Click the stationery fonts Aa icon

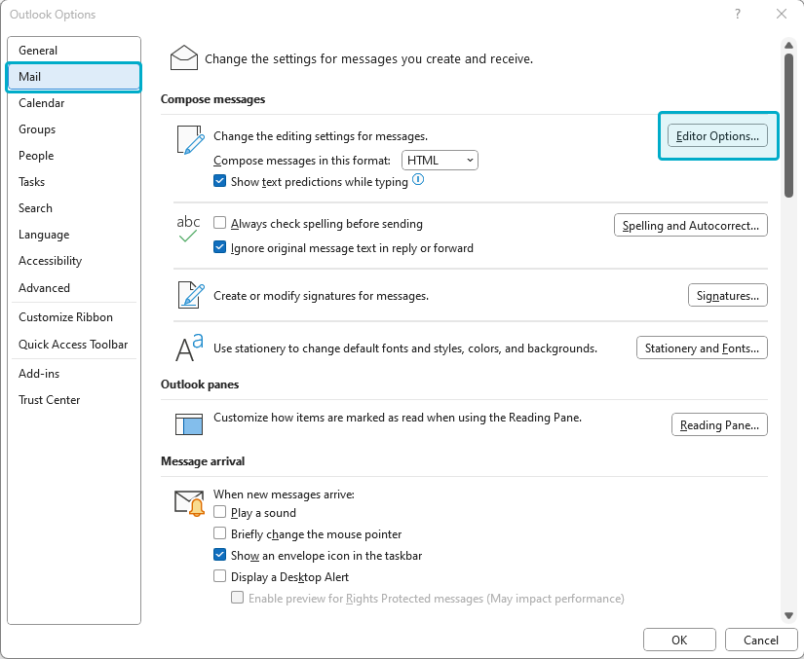click(189, 348)
